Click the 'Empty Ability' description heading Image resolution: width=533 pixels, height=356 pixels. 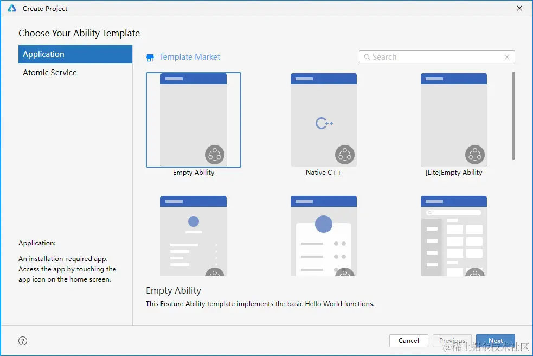point(174,290)
